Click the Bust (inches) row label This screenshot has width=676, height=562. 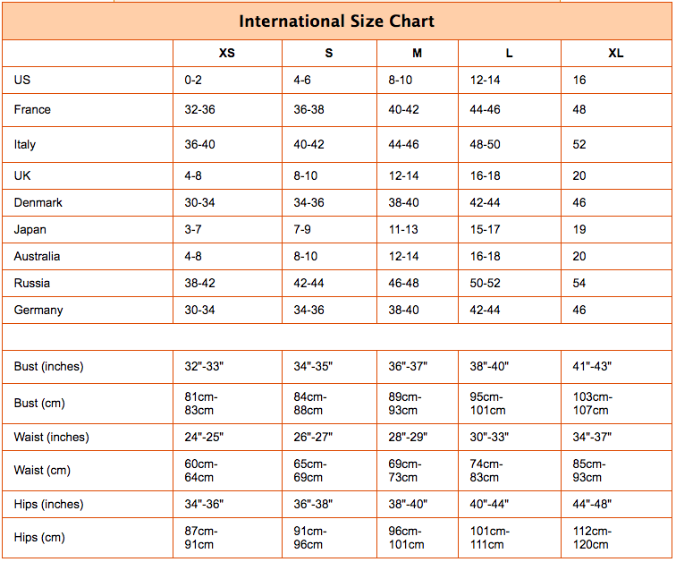(48, 366)
